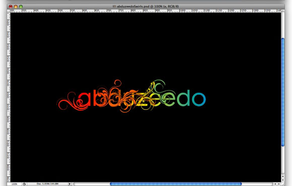Click the horizontal scrollbar thumb
292x186 pixels.
tap(176, 184)
